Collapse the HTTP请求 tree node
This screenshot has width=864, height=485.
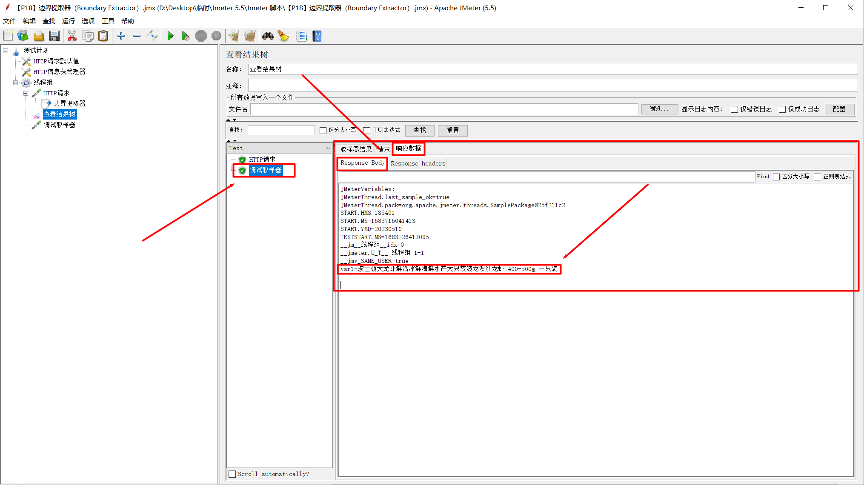tap(26, 93)
